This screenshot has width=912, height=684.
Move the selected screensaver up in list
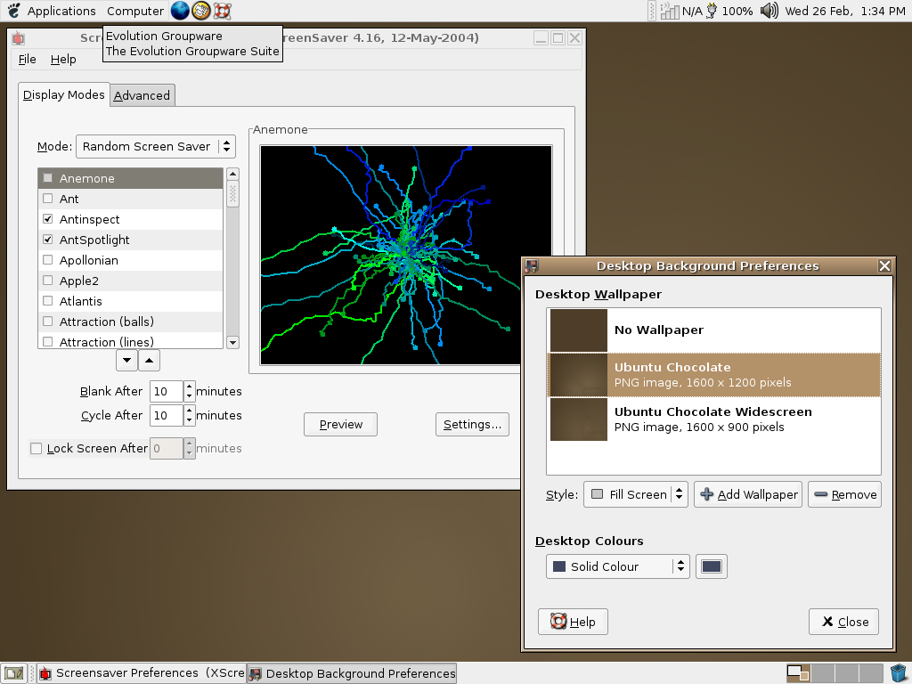(x=149, y=360)
